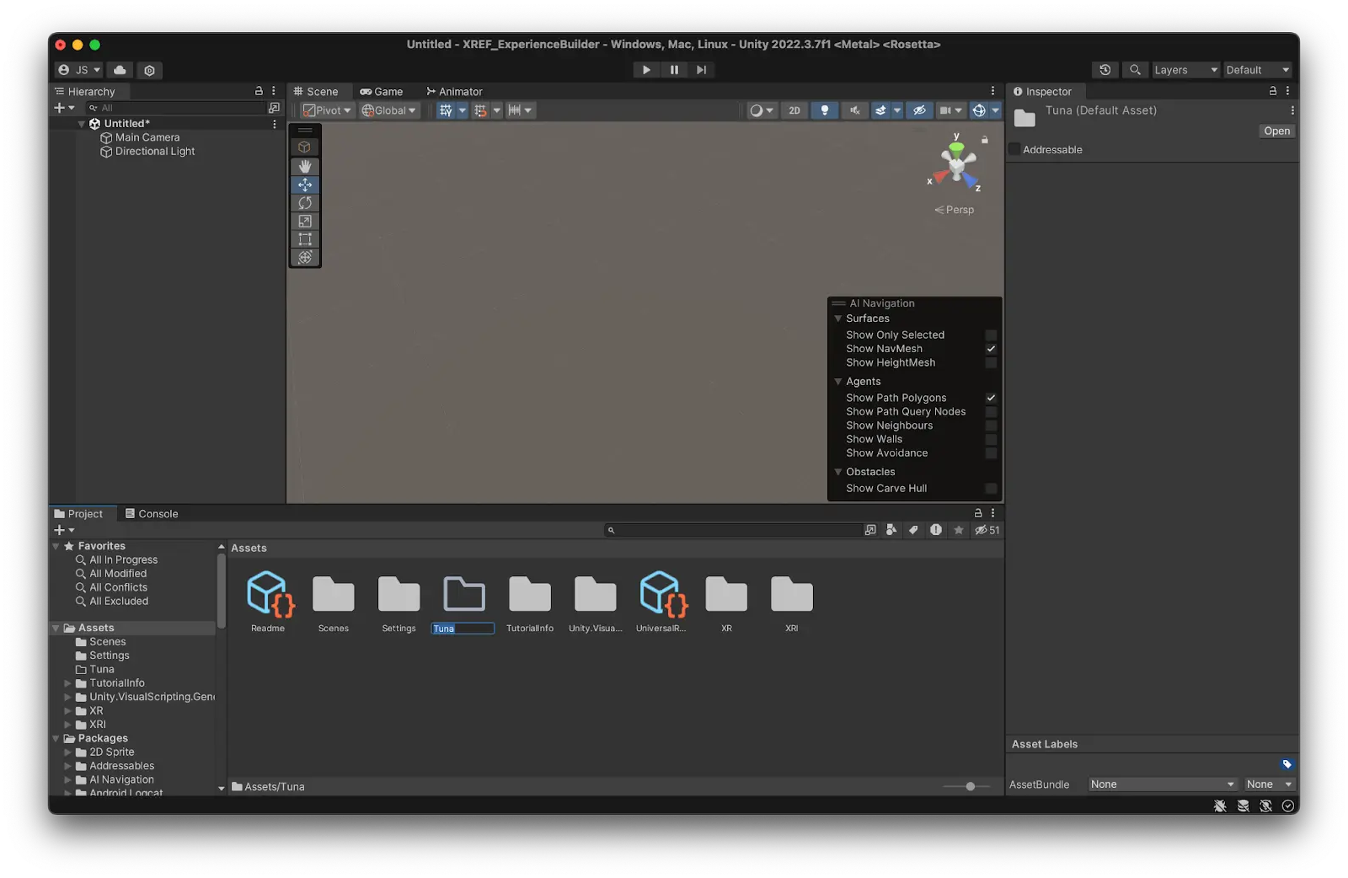This screenshot has height=878, width=1348.
Task: Toggle the 2D view button
Action: coord(794,110)
